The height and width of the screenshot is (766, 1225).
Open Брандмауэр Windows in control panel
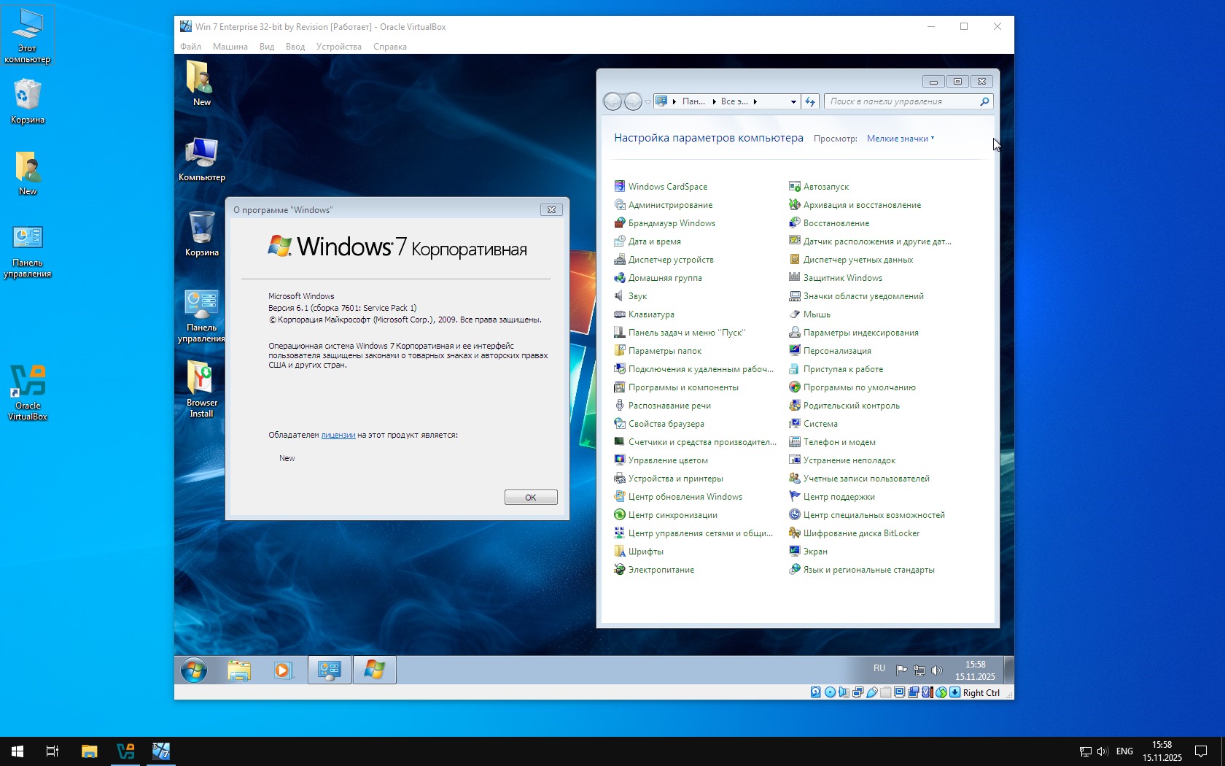671,223
